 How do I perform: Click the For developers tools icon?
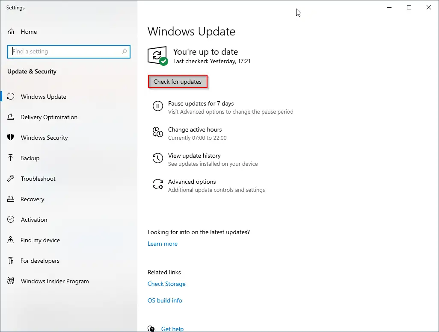point(11,260)
